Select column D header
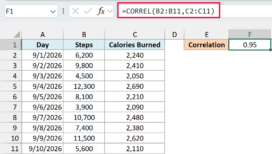 click(x=174, y=34)
